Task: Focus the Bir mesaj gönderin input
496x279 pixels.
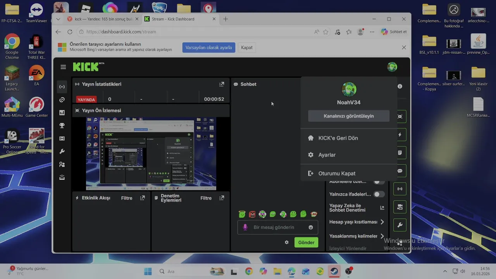Action: coord(277,227)
